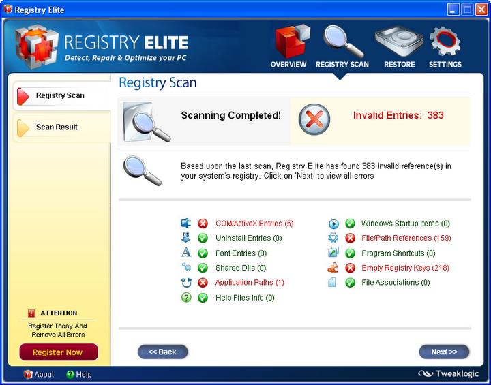Viewport: 491px width, 385px height.
Task: Click the COM/ActiveX category plug icon
Action: [x=186, y=224]
